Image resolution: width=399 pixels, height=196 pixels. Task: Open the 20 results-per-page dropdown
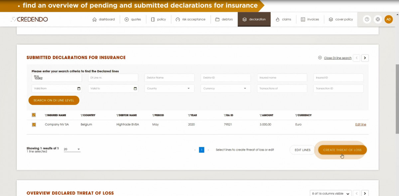coord(72,150)
